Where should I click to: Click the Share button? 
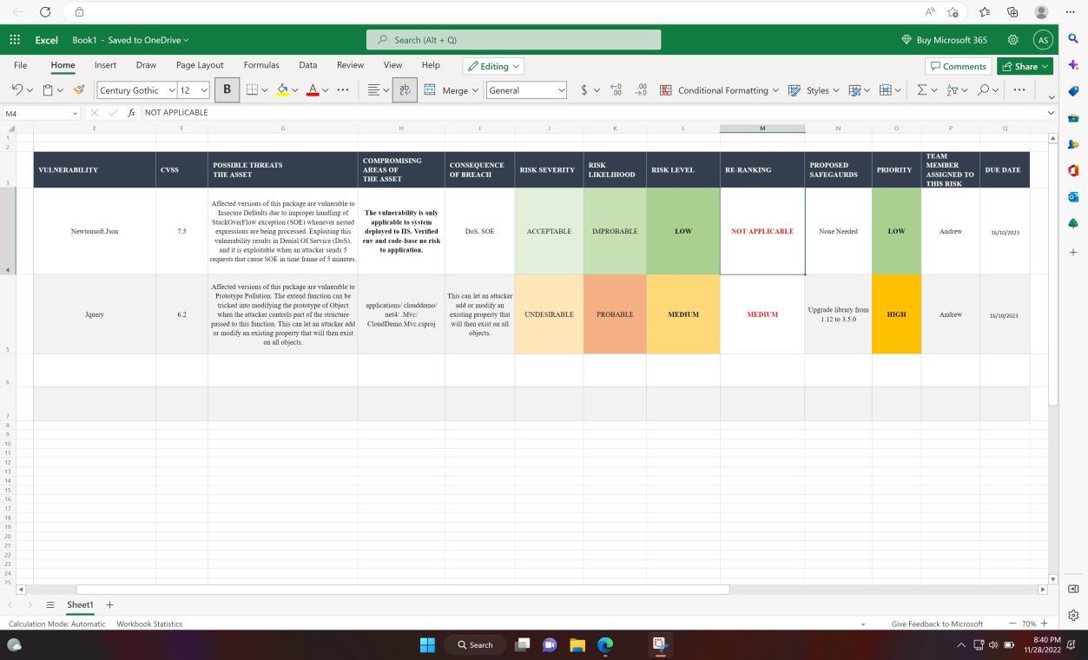point(1025,66)
